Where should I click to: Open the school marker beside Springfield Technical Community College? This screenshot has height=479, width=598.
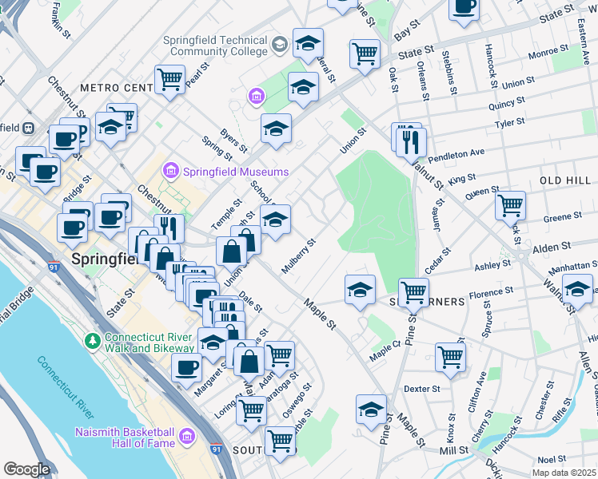(308, 43)
